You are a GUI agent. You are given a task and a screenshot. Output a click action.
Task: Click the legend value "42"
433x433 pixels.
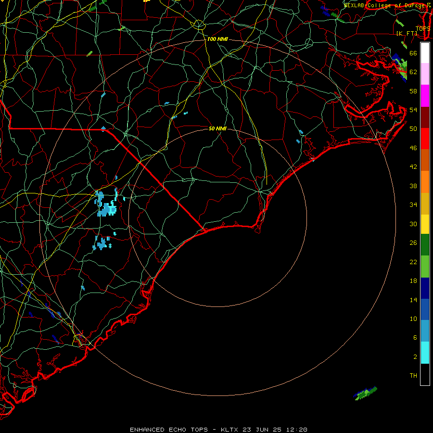[x=413, y=166]
